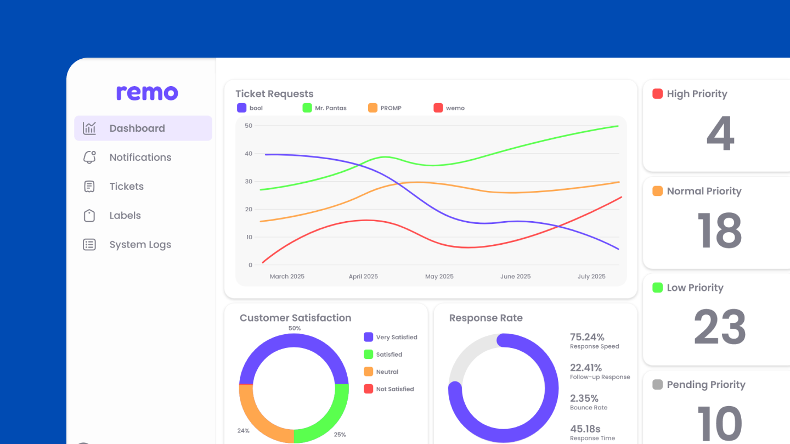Select the Not Satisfied legend item
This screenshot has width=790, height=444.
(389, 389)
